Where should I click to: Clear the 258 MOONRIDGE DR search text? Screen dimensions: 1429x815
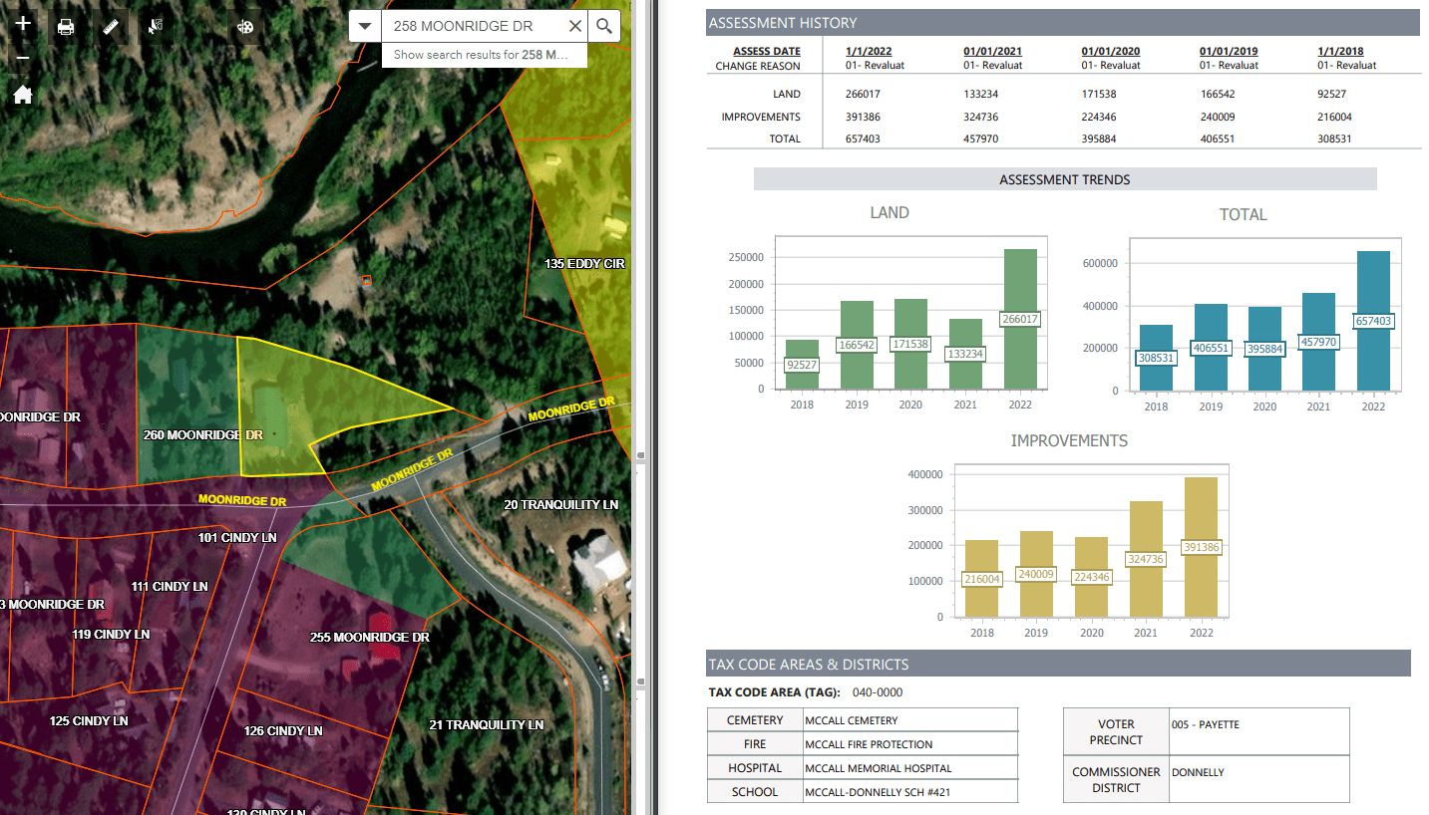[575, 26]
